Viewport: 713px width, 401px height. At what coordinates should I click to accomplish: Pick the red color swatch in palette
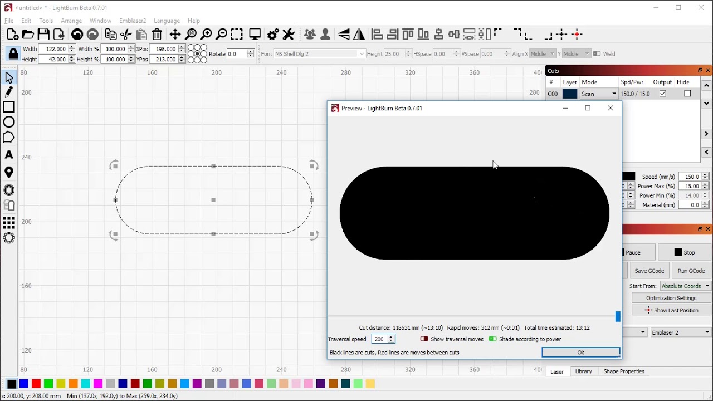[x=36, y=384]
